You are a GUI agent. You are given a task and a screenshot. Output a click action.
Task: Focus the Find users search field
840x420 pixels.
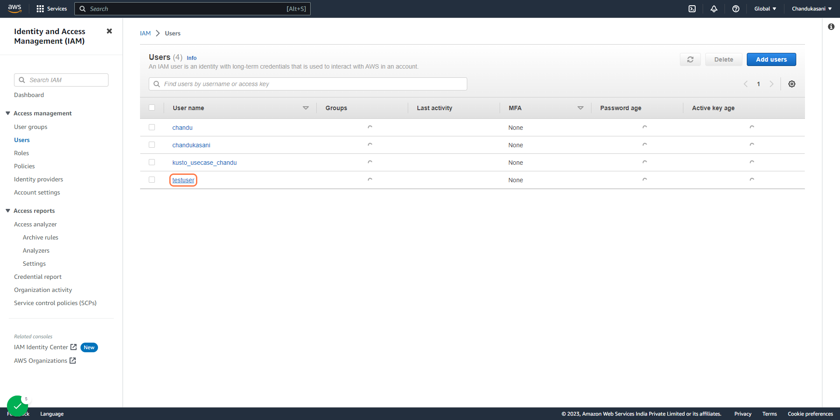coord(308,84)
